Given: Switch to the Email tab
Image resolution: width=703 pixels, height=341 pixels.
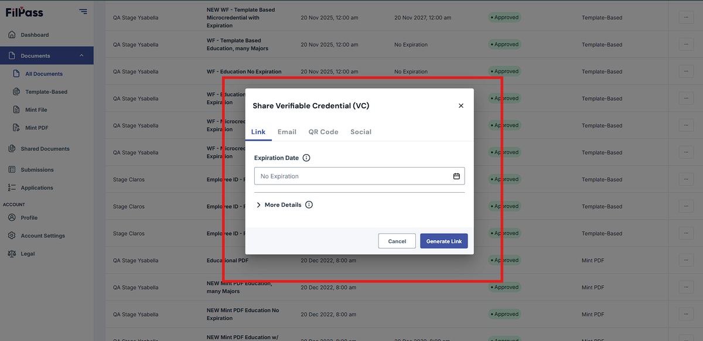Looking at the screenshot, I should point(287,132).
